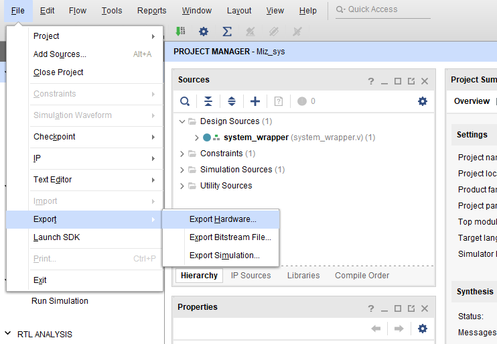Open Settings gear in main toolbar
The height and width of the screenshot is (344, 497).
[x=204, y=32]
